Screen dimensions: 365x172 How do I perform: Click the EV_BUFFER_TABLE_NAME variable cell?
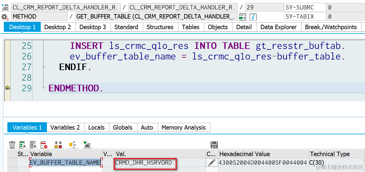[x=66, y=163]
